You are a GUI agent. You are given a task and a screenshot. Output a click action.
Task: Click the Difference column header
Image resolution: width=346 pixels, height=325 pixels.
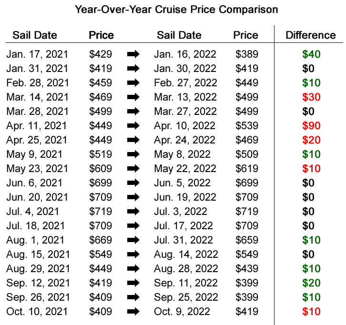[x=311, y=35]
